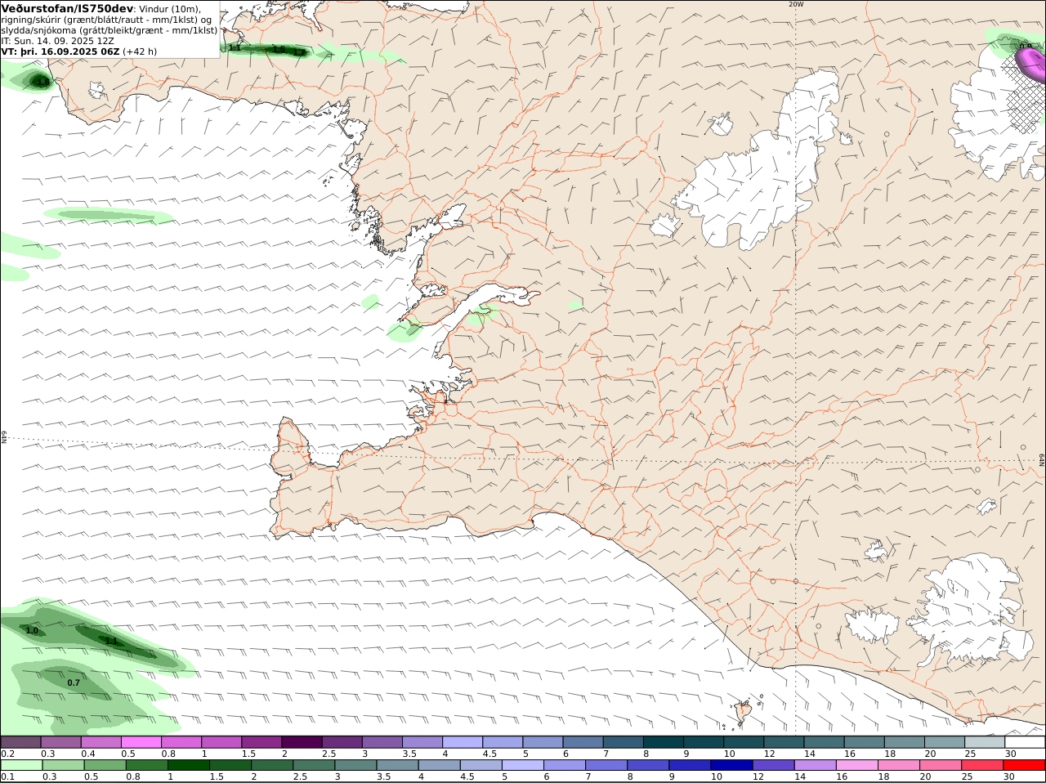The height and width of the screenshot is (783, 1046).
Task: Select the darkest purple 2 sleet/snow swatch
Action: (302, 742)
